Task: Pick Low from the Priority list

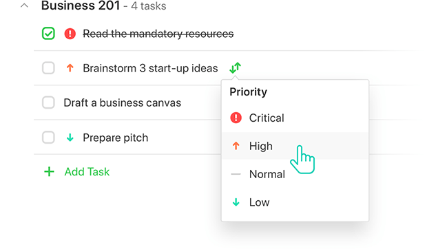Action: [x=295, y=202]
